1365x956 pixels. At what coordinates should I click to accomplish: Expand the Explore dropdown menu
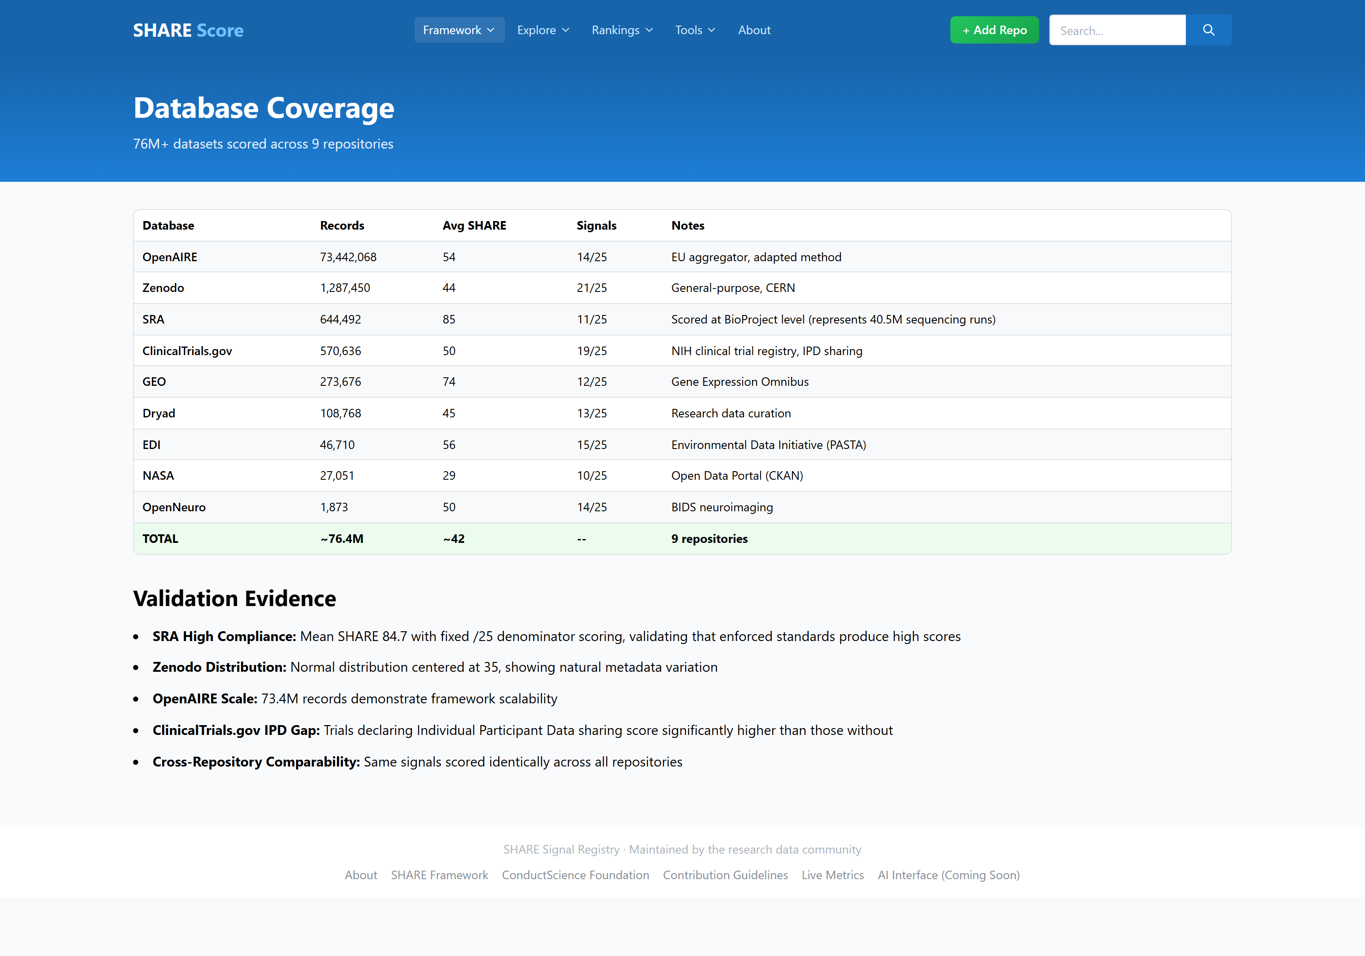pyautogui.click(x=543, y=30)
